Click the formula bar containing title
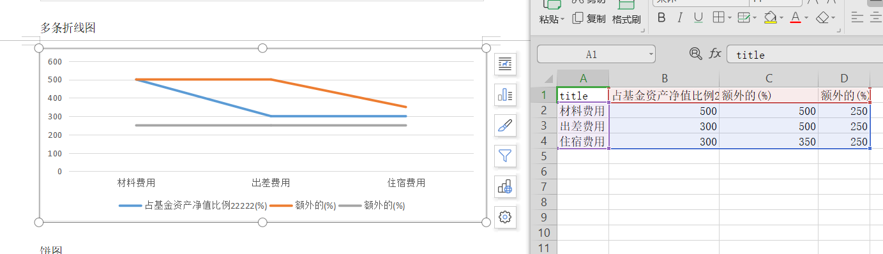This screenshot has width=883, height=254. [x=804, y=54]
